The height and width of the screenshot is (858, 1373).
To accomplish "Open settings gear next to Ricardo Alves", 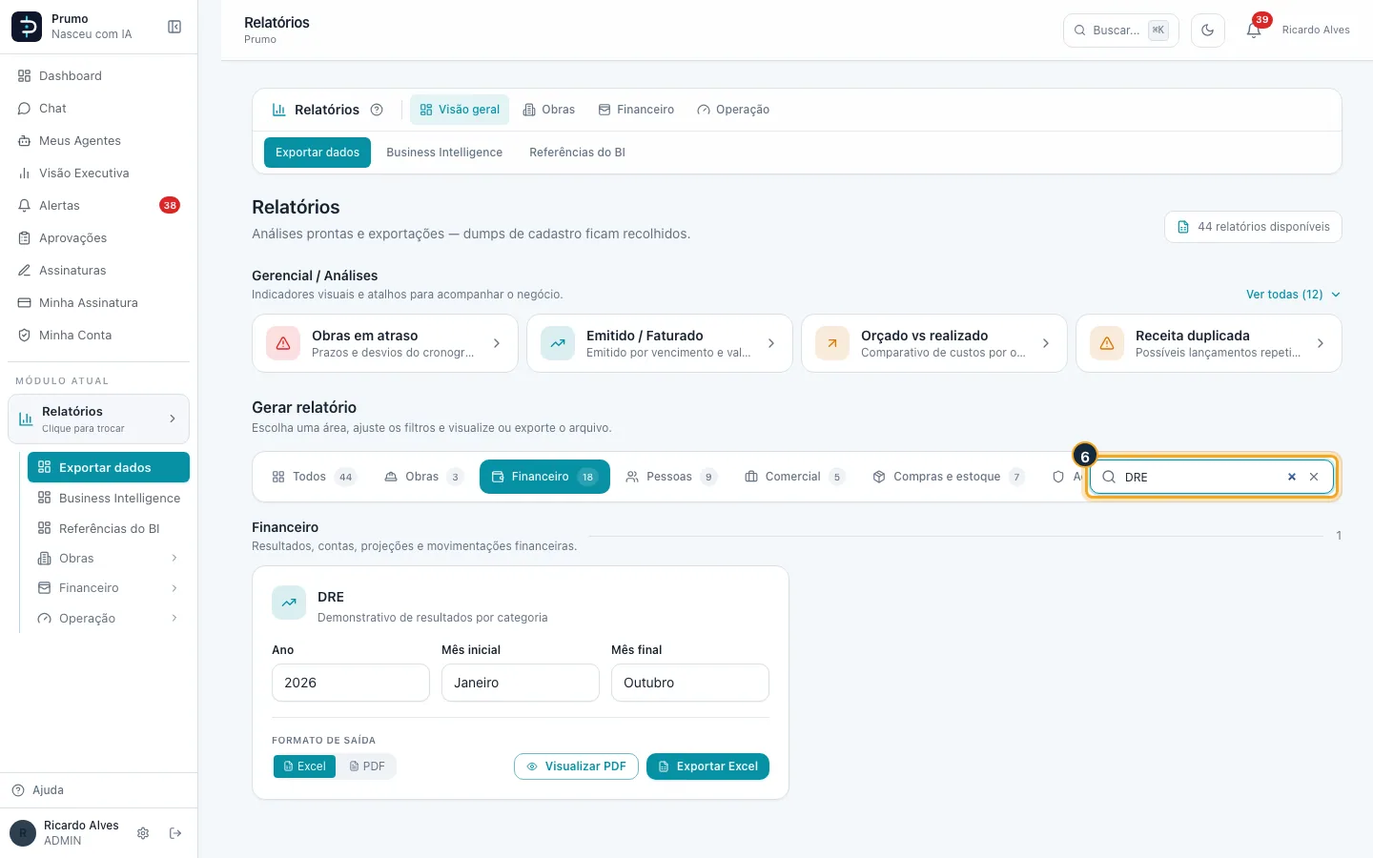I will point(143,833).
